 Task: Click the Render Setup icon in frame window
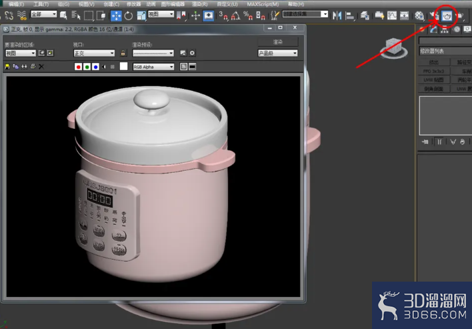point(183,53)
